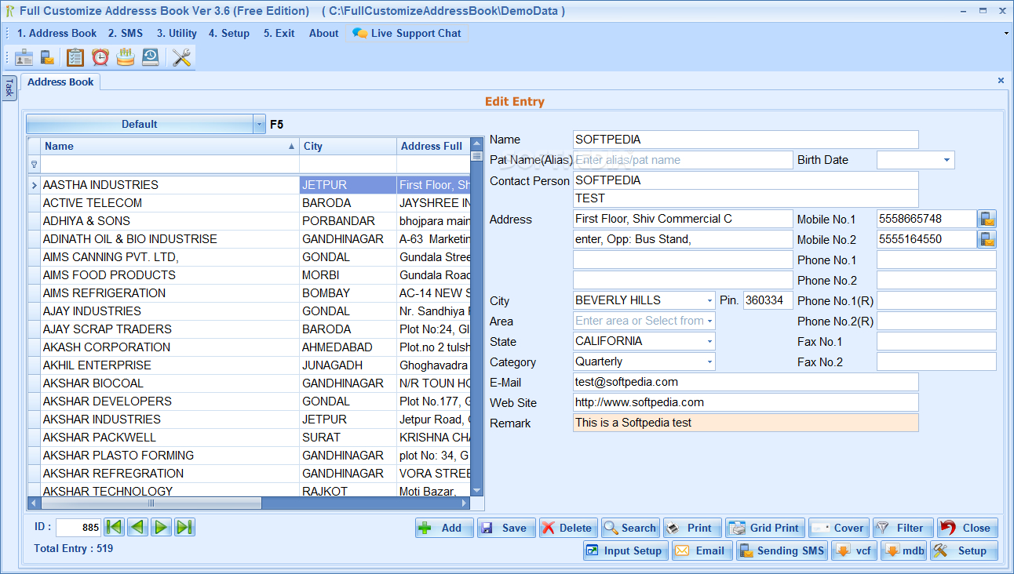1014x574 pixels.
Task: Open the Utility menu
Action: (177, 33)
